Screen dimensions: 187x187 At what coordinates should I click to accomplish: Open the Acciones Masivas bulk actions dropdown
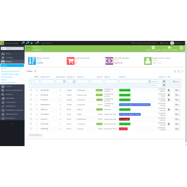[36, 135]
